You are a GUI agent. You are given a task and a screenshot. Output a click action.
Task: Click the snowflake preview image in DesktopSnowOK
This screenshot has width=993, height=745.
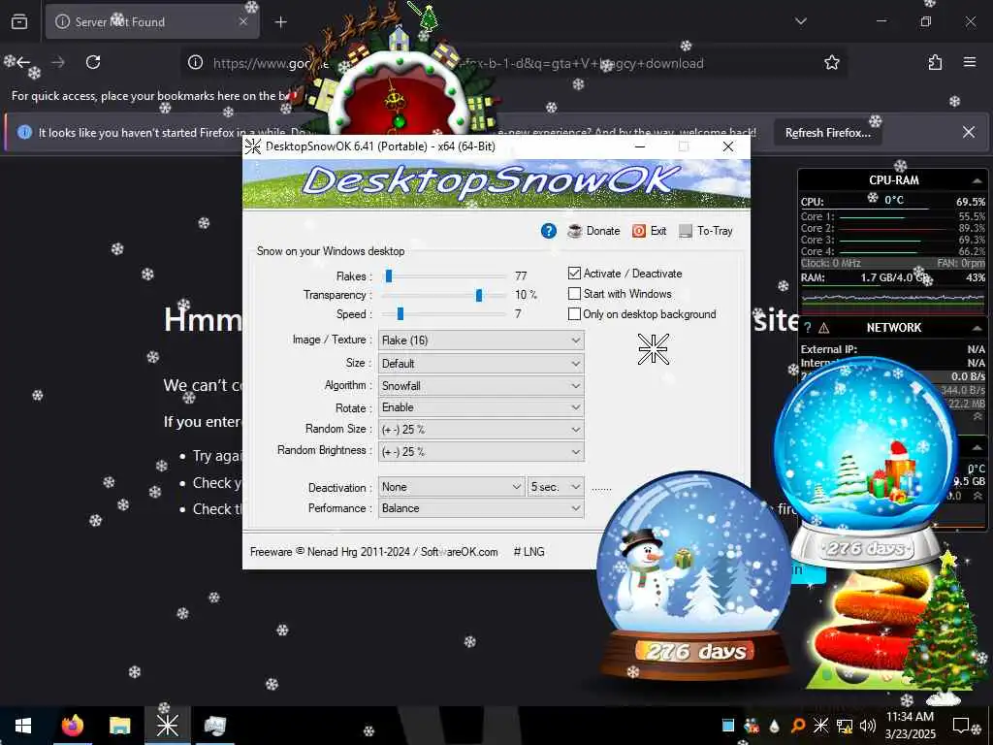(x=653, y=349)
